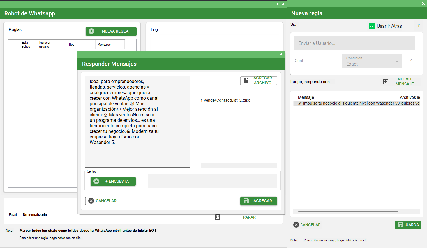The height and width of the screenshot is (248, 427).
Task: Click the save icon on Agregar button
Action: pyautogui.click(x=246, y=201)
